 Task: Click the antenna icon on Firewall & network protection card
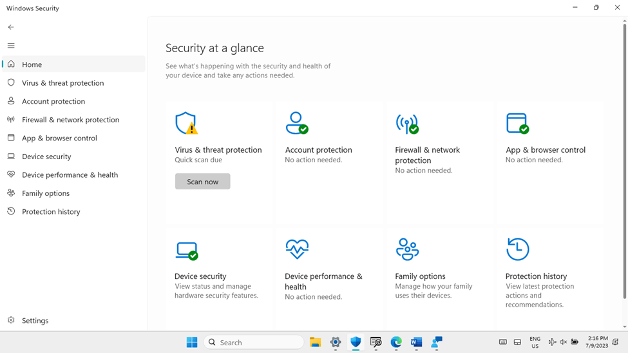pos(407,124)
